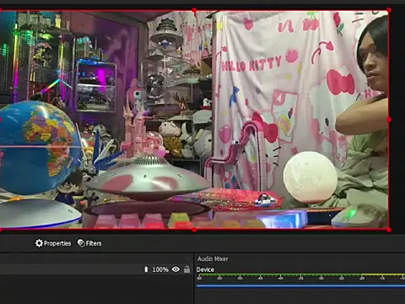The width and height of the screenshot is (405, 304).
Task: Click the top-middle red resize handle
Action: [194, 10]
